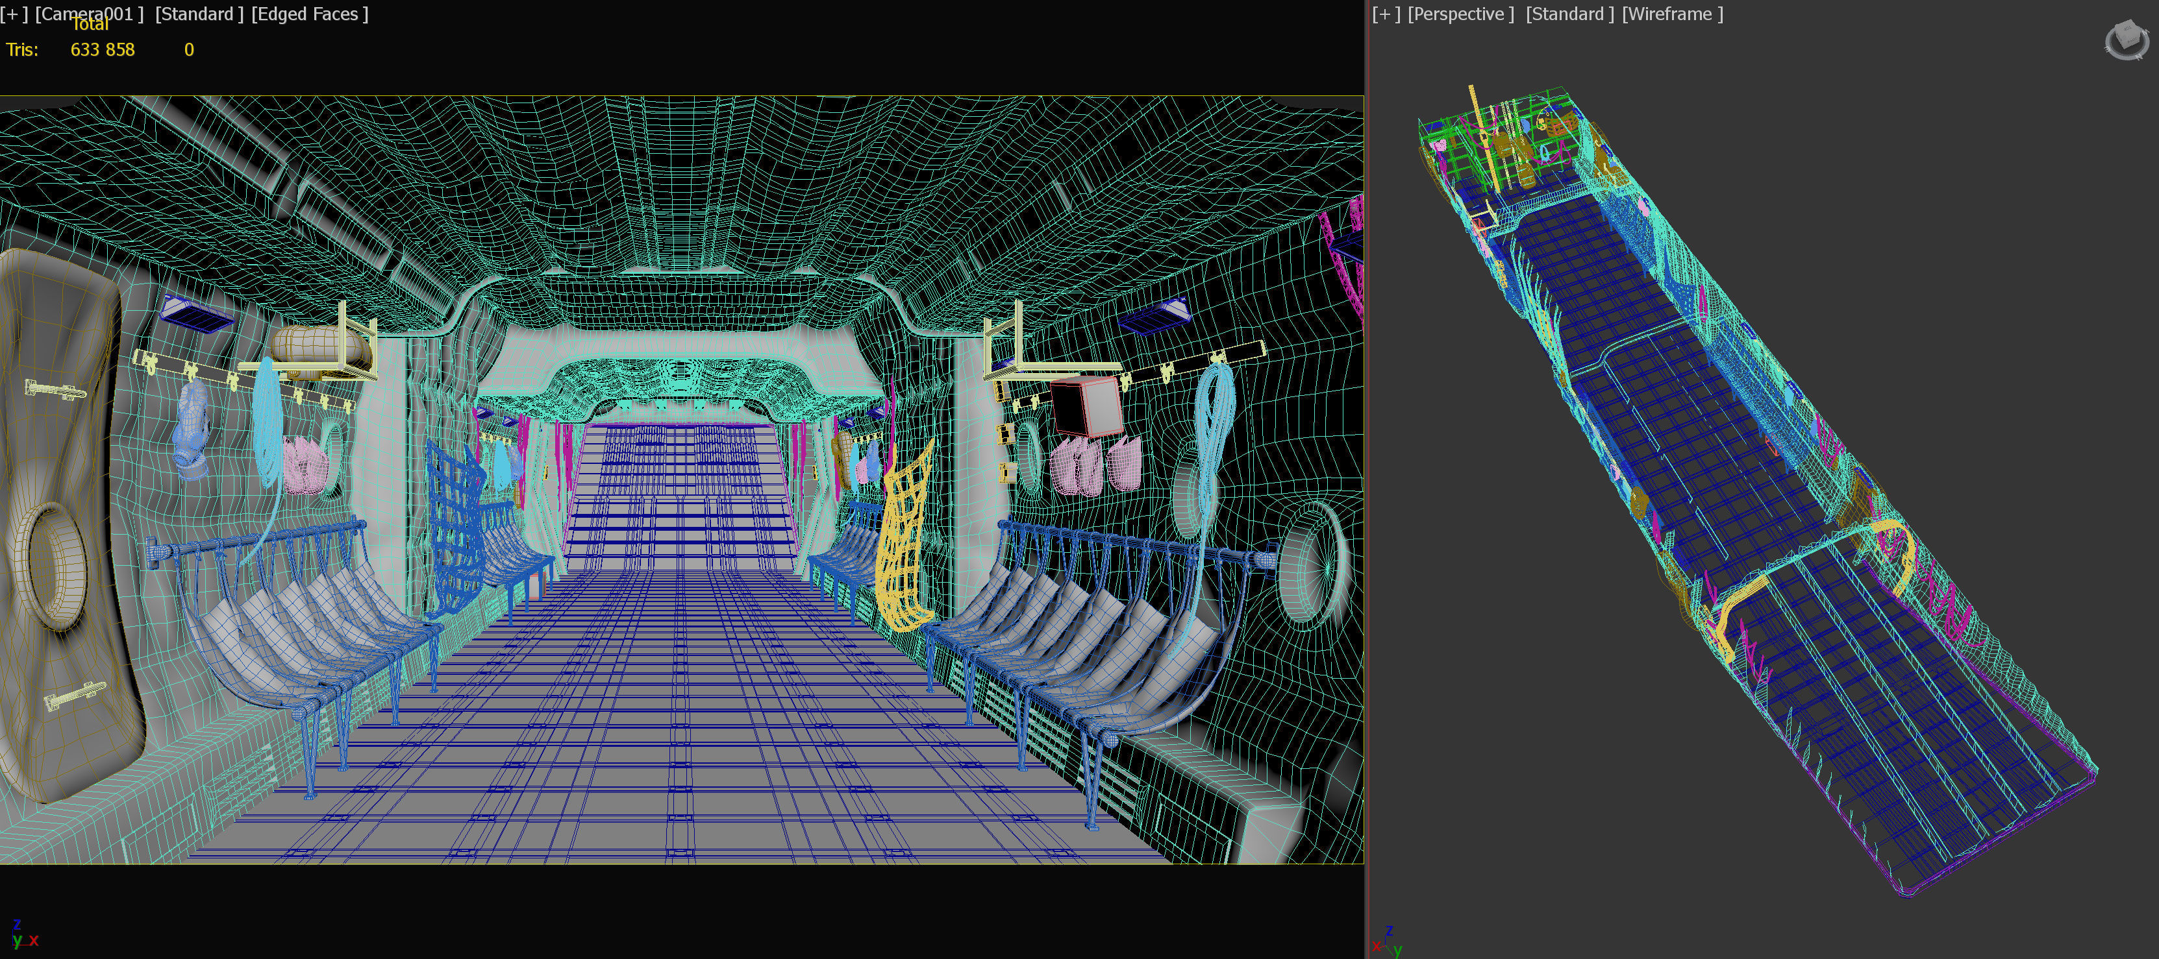The image size is (2159, 959).
Task: Open the Standard label menu in Camera001 viewport
Action: 199,14
